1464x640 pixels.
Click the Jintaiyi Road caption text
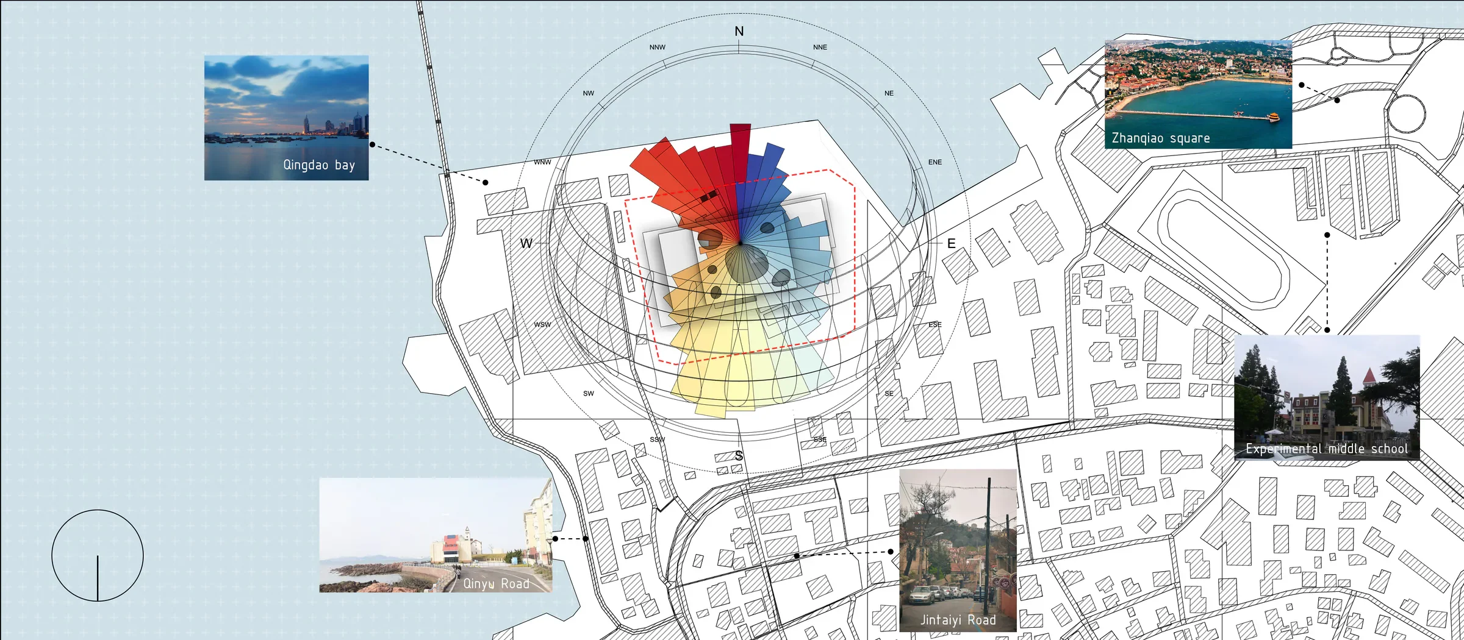point(958,620)
